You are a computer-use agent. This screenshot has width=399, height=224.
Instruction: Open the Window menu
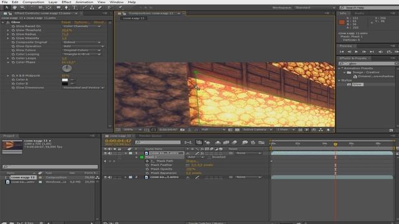point(117,2)
